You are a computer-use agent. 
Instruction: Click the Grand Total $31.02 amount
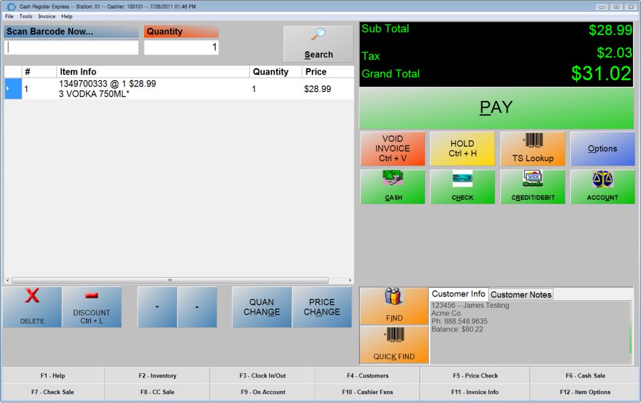click(x=601, y=74)
